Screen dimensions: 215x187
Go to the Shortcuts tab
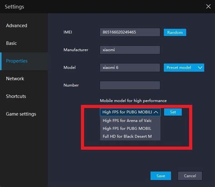(x=16, y=96)
